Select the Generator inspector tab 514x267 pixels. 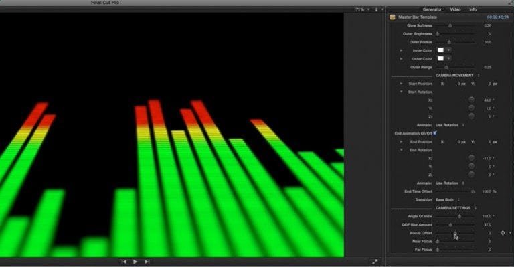[x=432, y=9]
